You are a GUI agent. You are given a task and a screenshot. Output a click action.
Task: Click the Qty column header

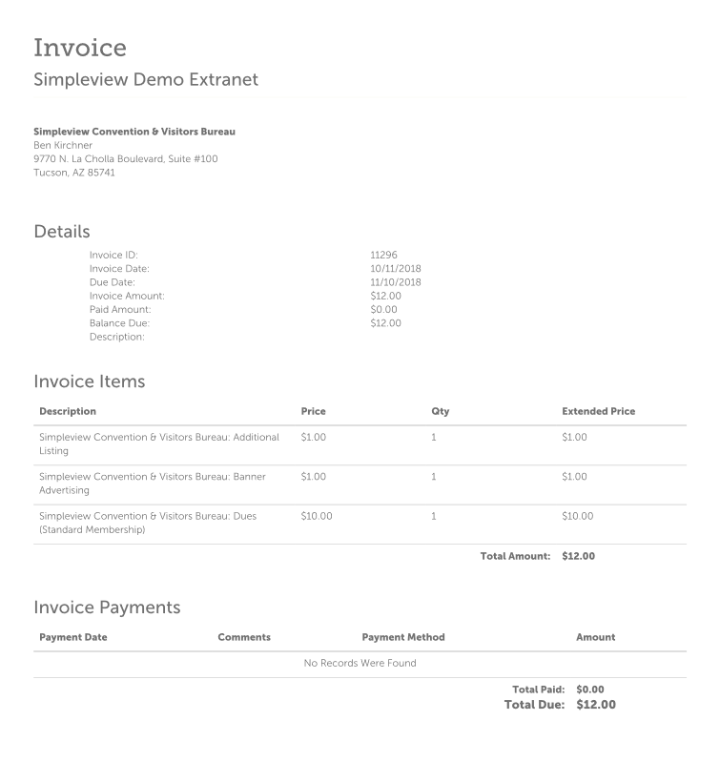[441, 411]
